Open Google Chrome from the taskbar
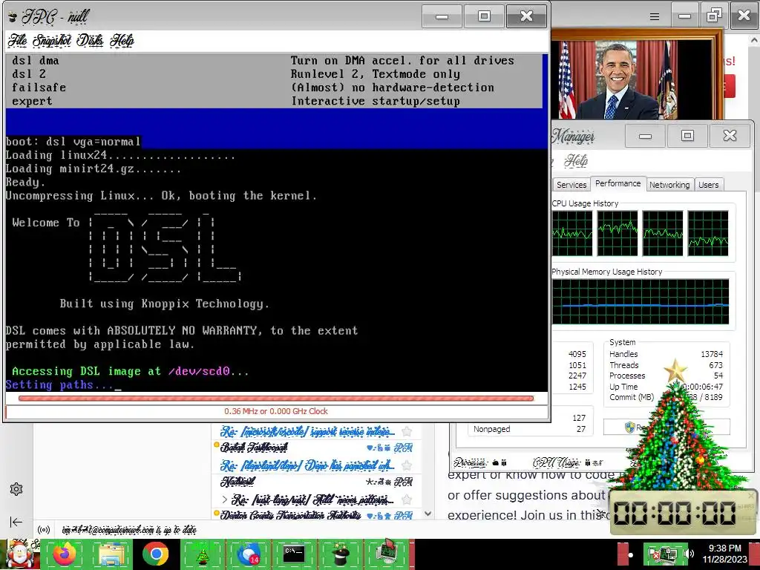 (156, 554)
